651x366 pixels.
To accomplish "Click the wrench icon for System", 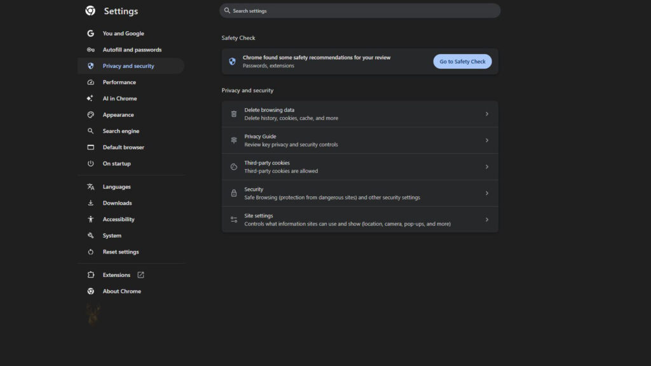I will coord(90,235).
